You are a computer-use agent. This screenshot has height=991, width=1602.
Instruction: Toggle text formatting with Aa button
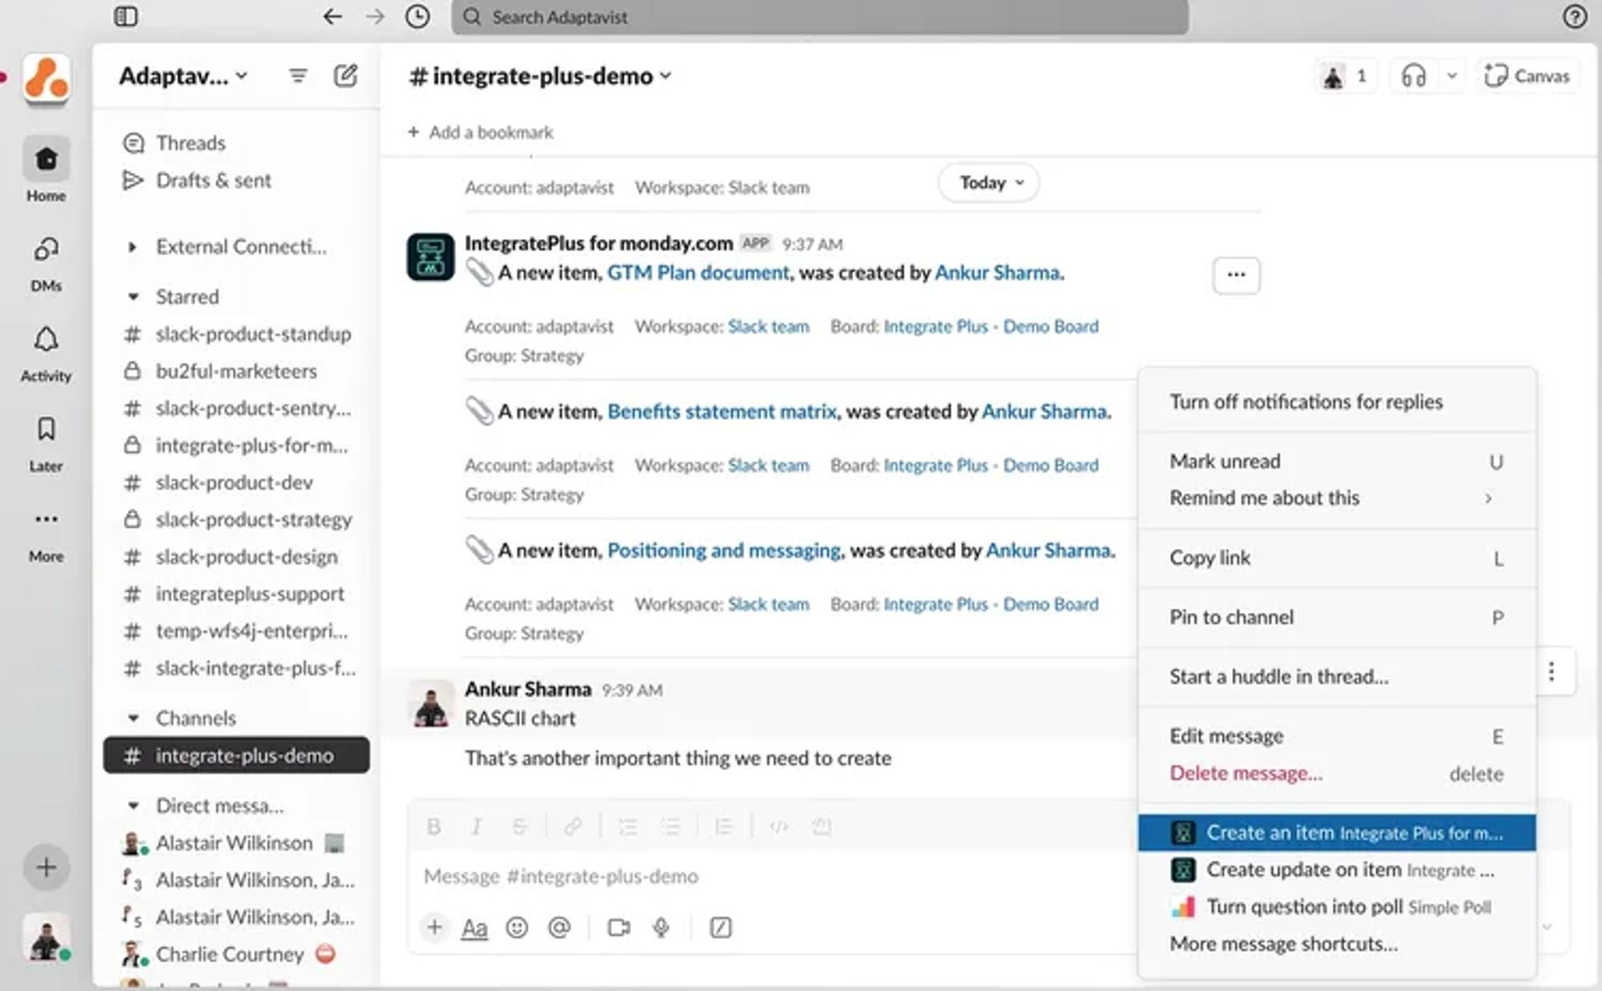474,928
